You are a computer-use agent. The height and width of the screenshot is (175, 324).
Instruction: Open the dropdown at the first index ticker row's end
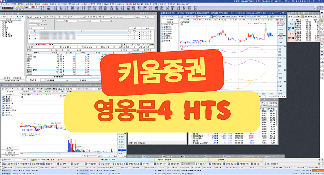click(77, 171)
